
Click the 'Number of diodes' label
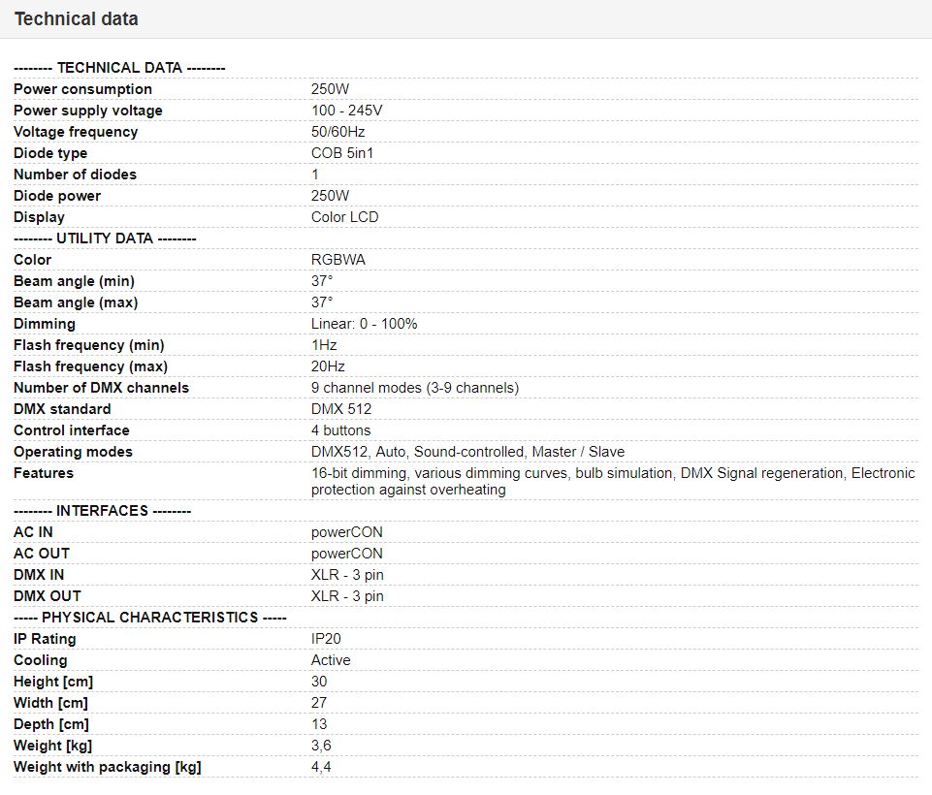click(x=75, y=175)
